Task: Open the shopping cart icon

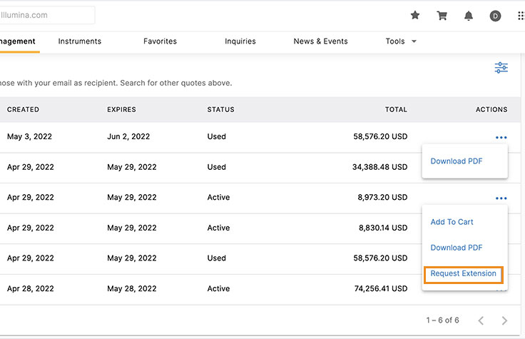Action: click(x=442, y=16)
